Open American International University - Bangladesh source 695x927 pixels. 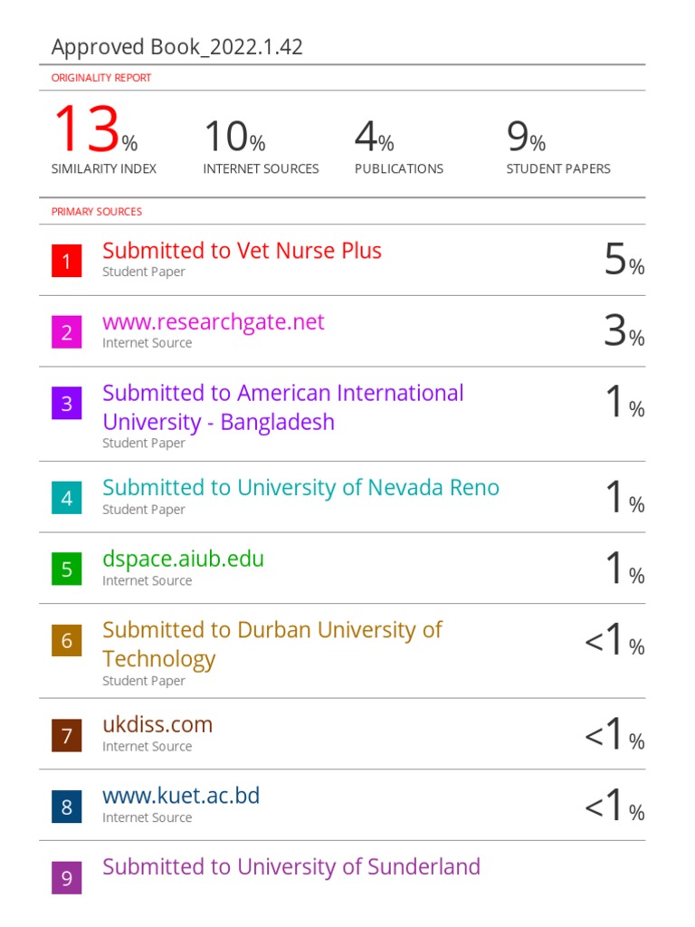click(282, 407)
